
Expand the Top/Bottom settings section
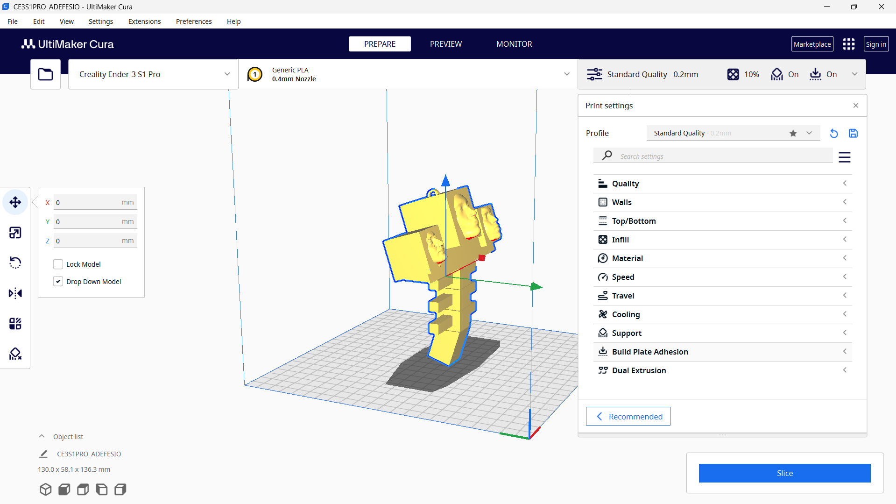coord(722,221)
